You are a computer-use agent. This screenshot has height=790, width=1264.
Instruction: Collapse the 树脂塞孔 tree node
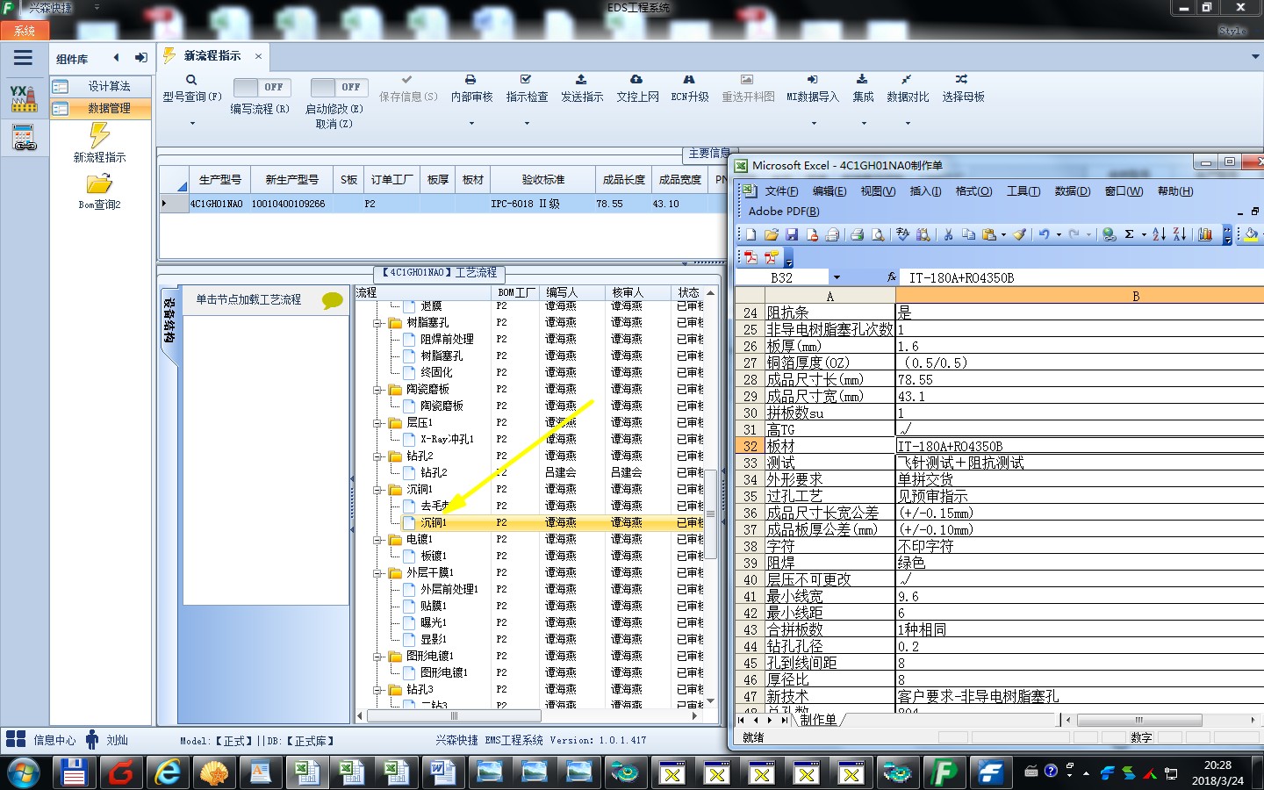(x=377, y=323)
